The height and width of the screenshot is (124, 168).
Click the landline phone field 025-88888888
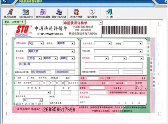[x=41, y=72]
